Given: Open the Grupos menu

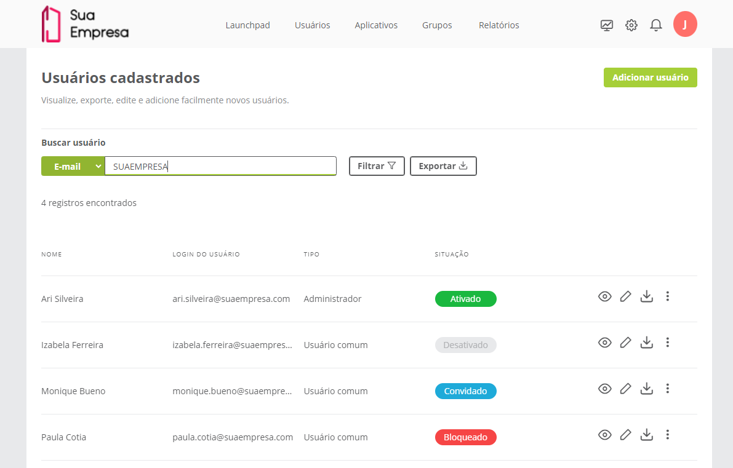Looking at the screenshot, I should click(x=437, y=25).
